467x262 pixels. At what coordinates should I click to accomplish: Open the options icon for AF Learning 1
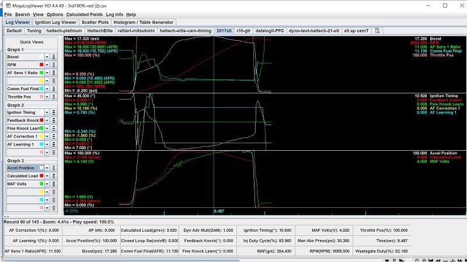54,144
